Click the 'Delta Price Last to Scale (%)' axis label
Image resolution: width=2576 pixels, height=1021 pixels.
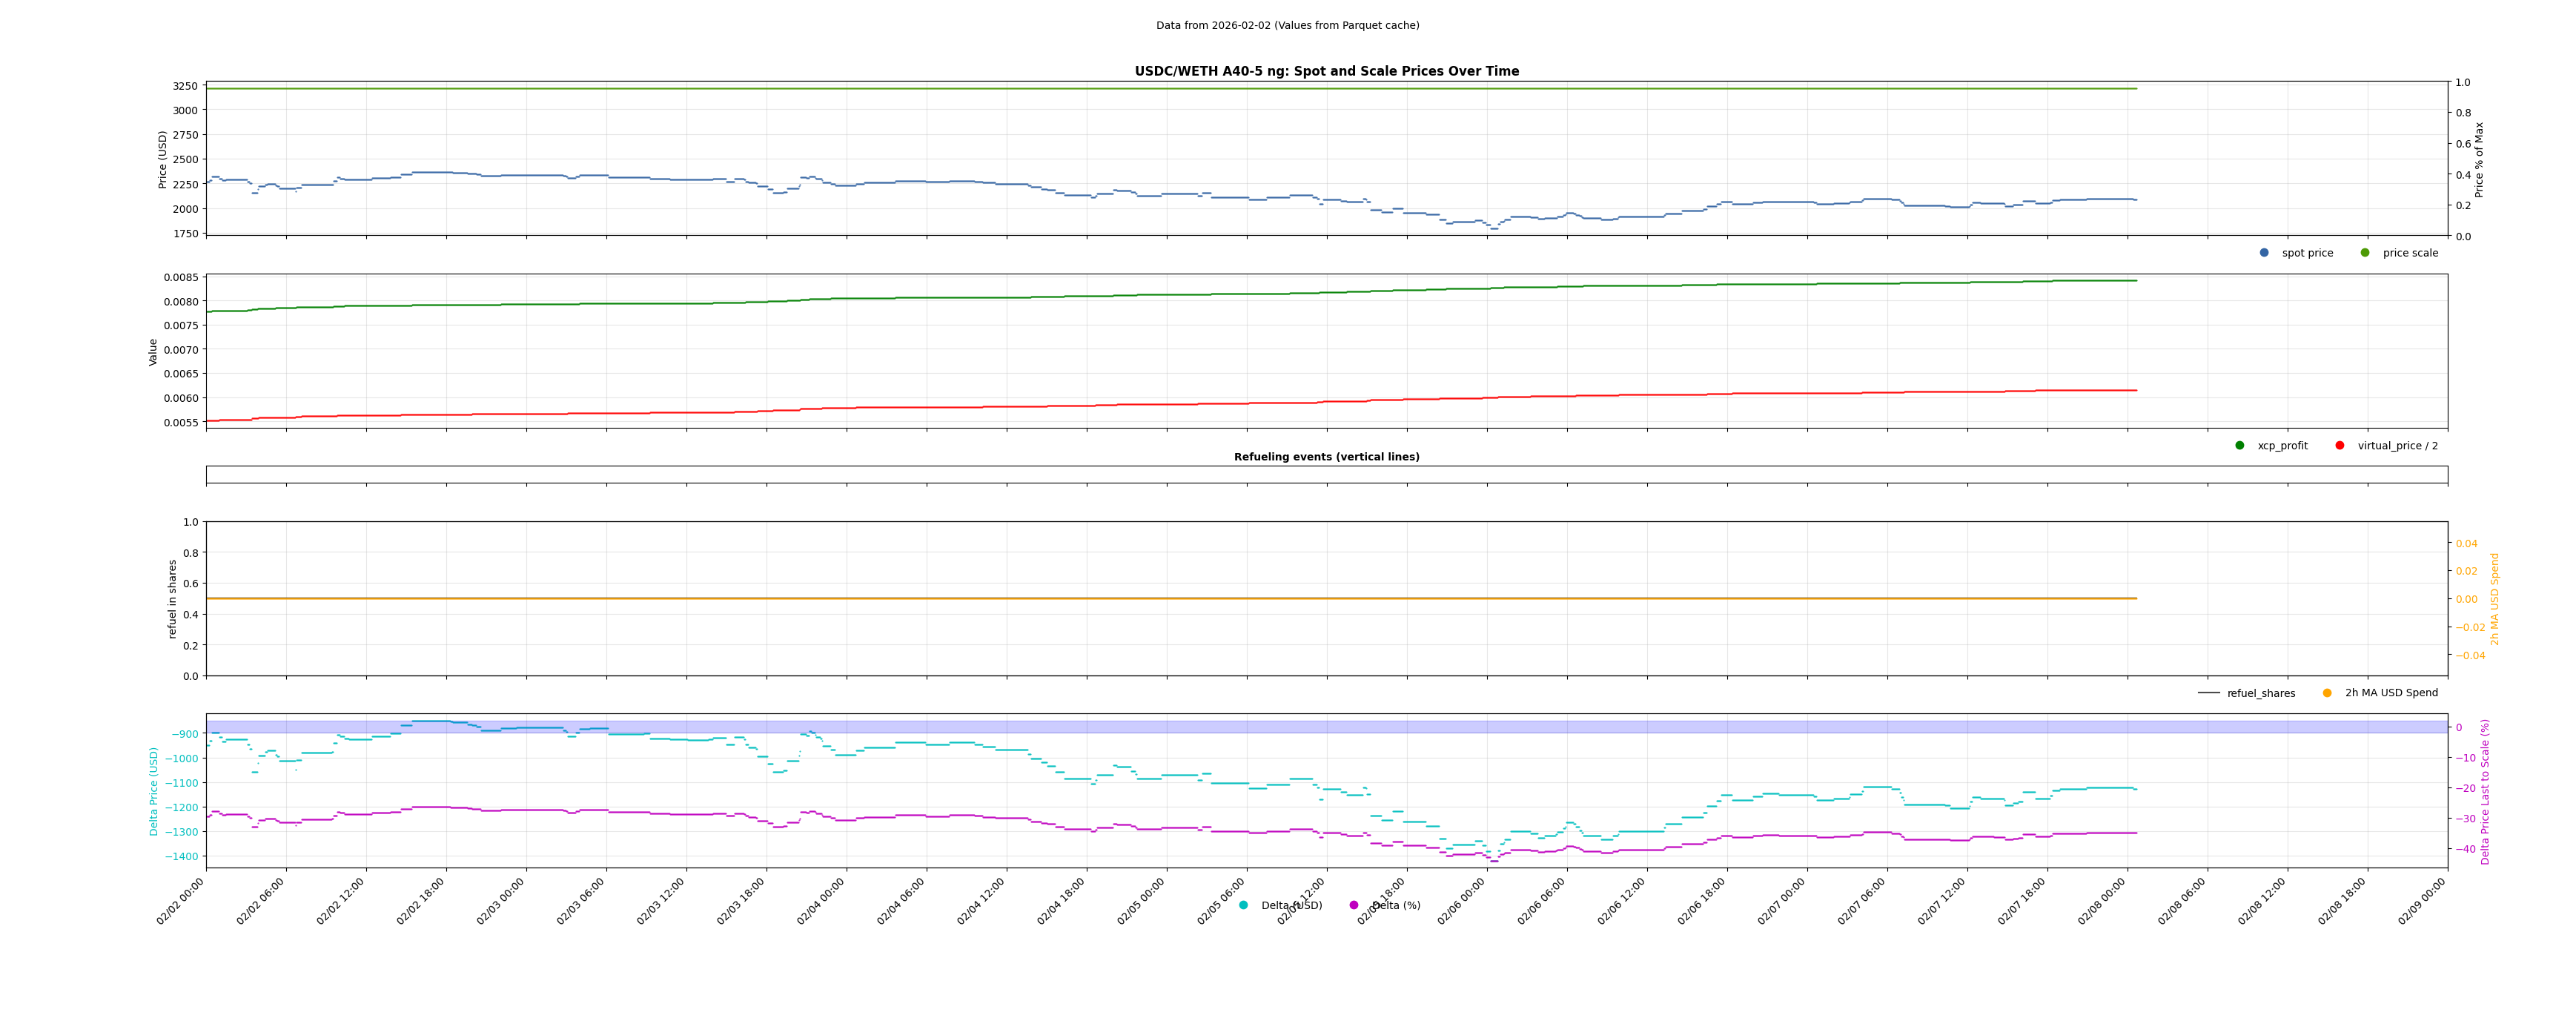pyautogui.click(x=2485, y=791)
